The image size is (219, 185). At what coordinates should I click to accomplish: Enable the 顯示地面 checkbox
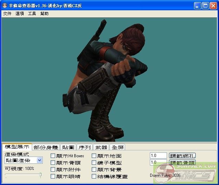pyautogui.click(x=94, y=156)
